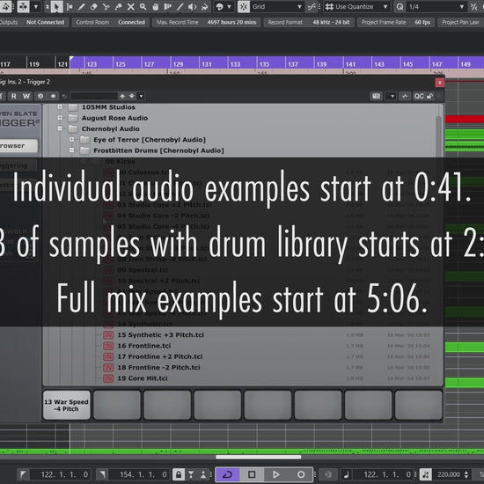The width and height of the screenshot is (484, 484).
Task: Open dropdown arrow next to the auto-scroll button
Action: point(36,6)
